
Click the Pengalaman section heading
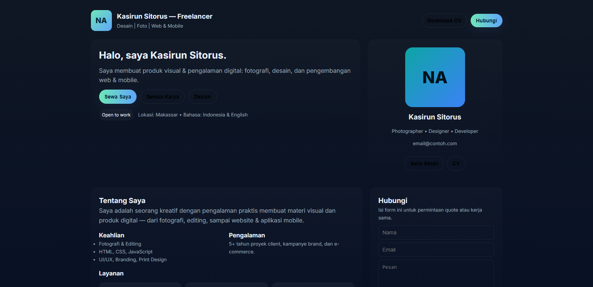(247, 235)
